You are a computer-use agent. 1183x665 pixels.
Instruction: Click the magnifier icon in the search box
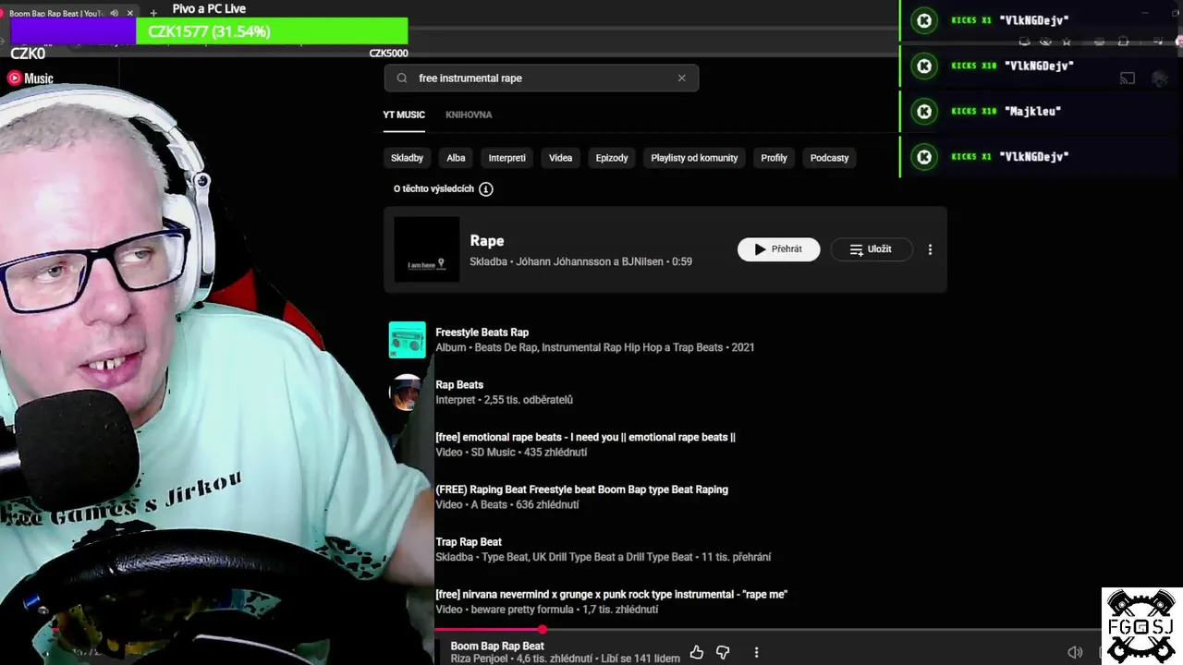click(401, 79)
